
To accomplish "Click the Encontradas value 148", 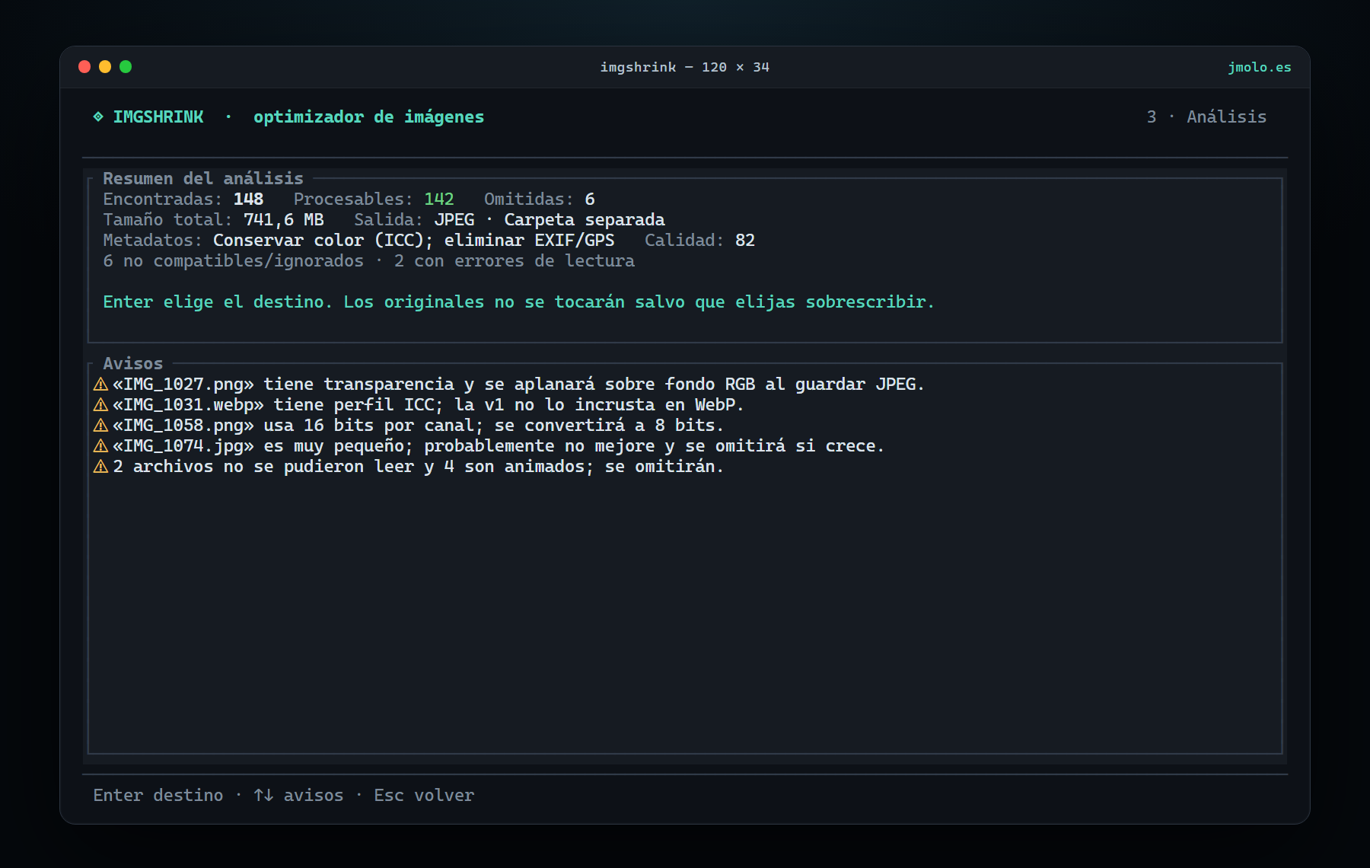I will coord(248,199).
